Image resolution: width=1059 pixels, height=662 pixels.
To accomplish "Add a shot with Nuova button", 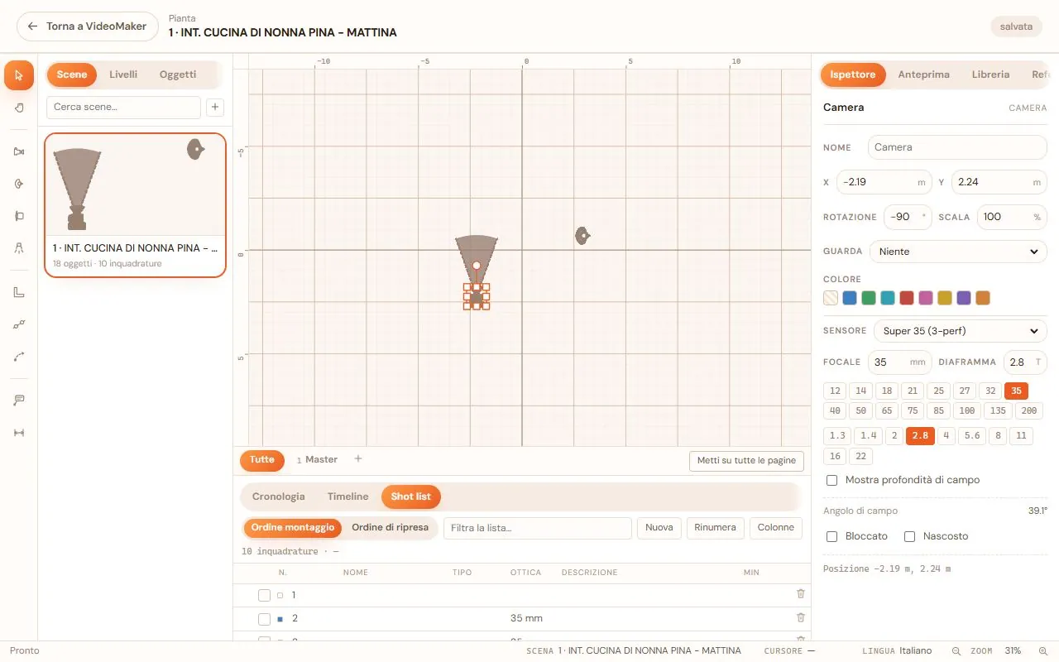I will point(659,528).
